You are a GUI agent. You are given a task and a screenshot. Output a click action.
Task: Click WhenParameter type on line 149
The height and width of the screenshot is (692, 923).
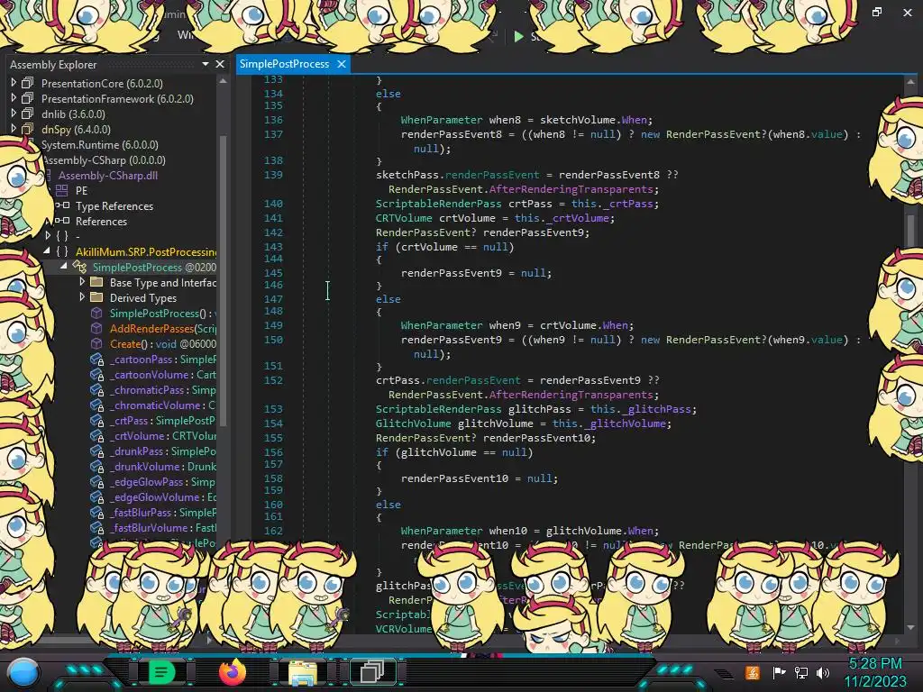click(442, 324)
